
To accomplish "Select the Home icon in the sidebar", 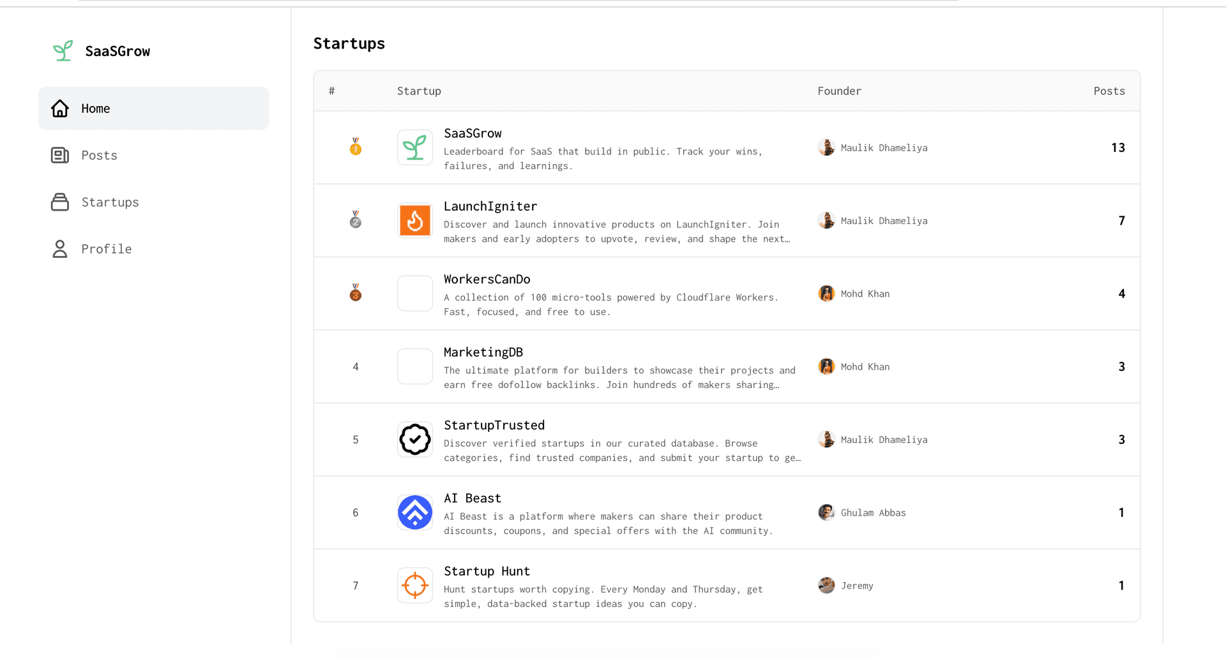I will tap(60, 108).
